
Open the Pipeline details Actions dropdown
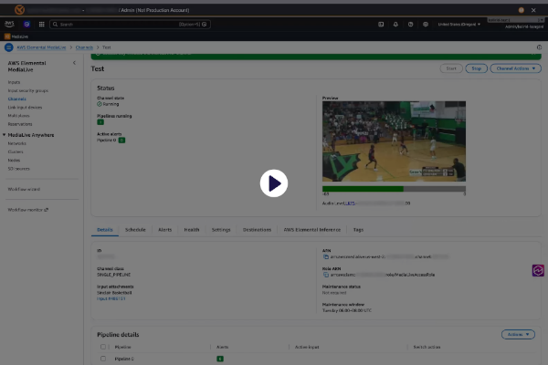(x=518, y=334)
